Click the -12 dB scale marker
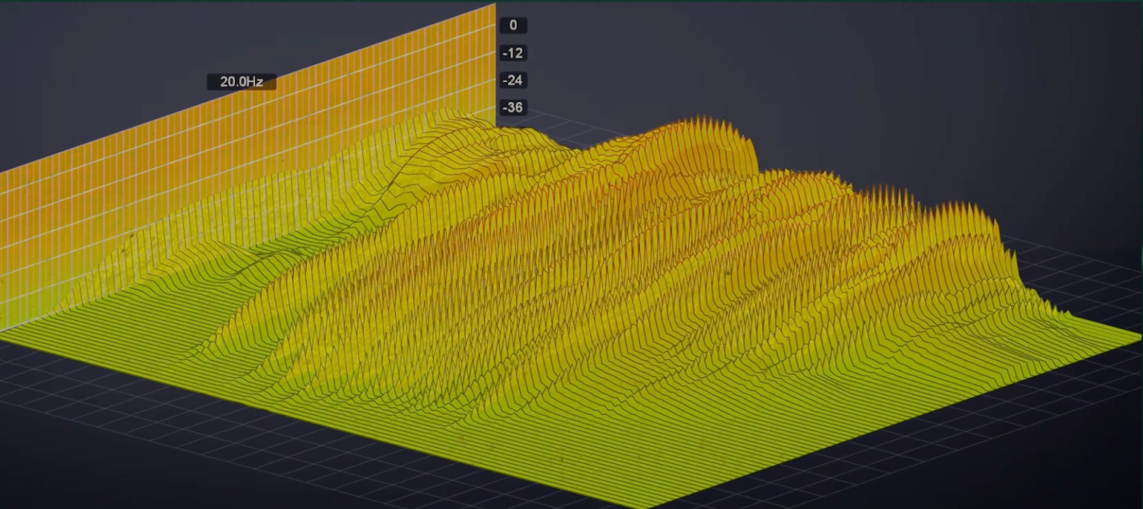 pos(513,53)
